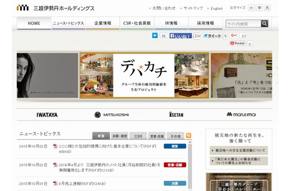Click the IWATAYA brand logo

coord(47,115)
